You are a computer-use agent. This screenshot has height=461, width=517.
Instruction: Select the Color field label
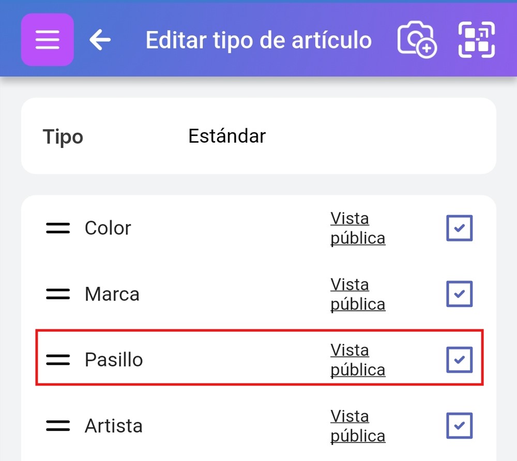pyautogui.click(x=108, y=228)
